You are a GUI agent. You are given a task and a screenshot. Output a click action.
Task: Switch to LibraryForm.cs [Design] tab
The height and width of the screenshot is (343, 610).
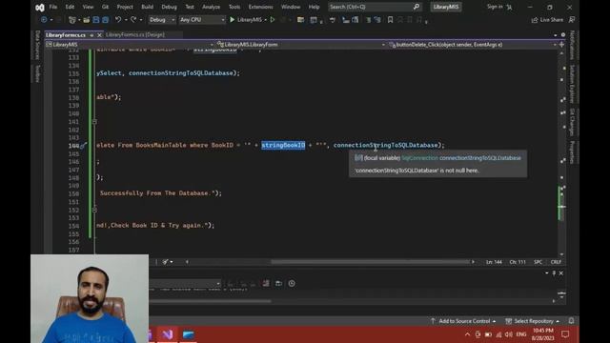coord(135,34)
